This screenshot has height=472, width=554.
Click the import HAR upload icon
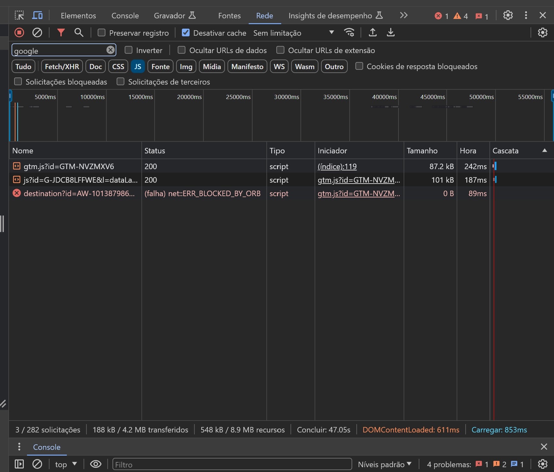coord(372,32)
